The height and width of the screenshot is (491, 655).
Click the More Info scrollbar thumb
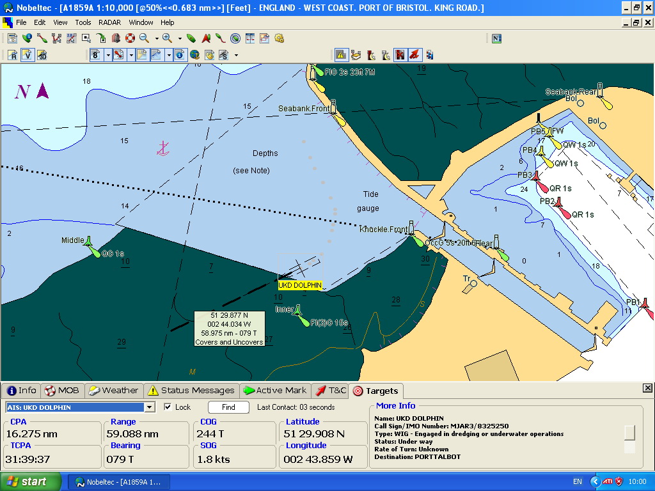point(629,433)
